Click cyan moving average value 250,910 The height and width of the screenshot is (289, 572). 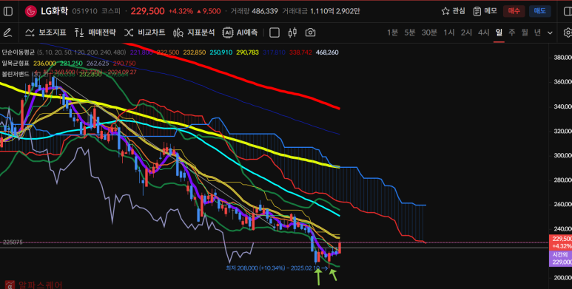(221, 52)
